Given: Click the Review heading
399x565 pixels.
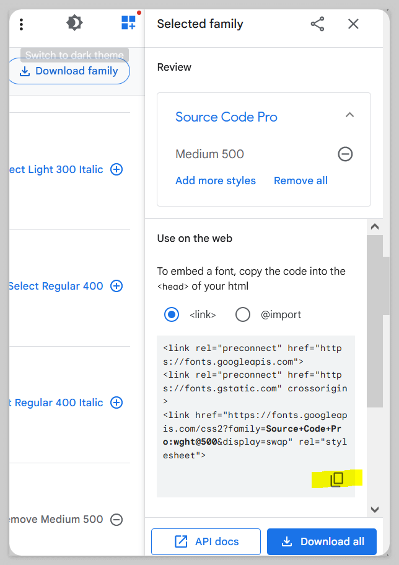Looking at the screenshot, I should pyautogui.click(x=174, y=67).
